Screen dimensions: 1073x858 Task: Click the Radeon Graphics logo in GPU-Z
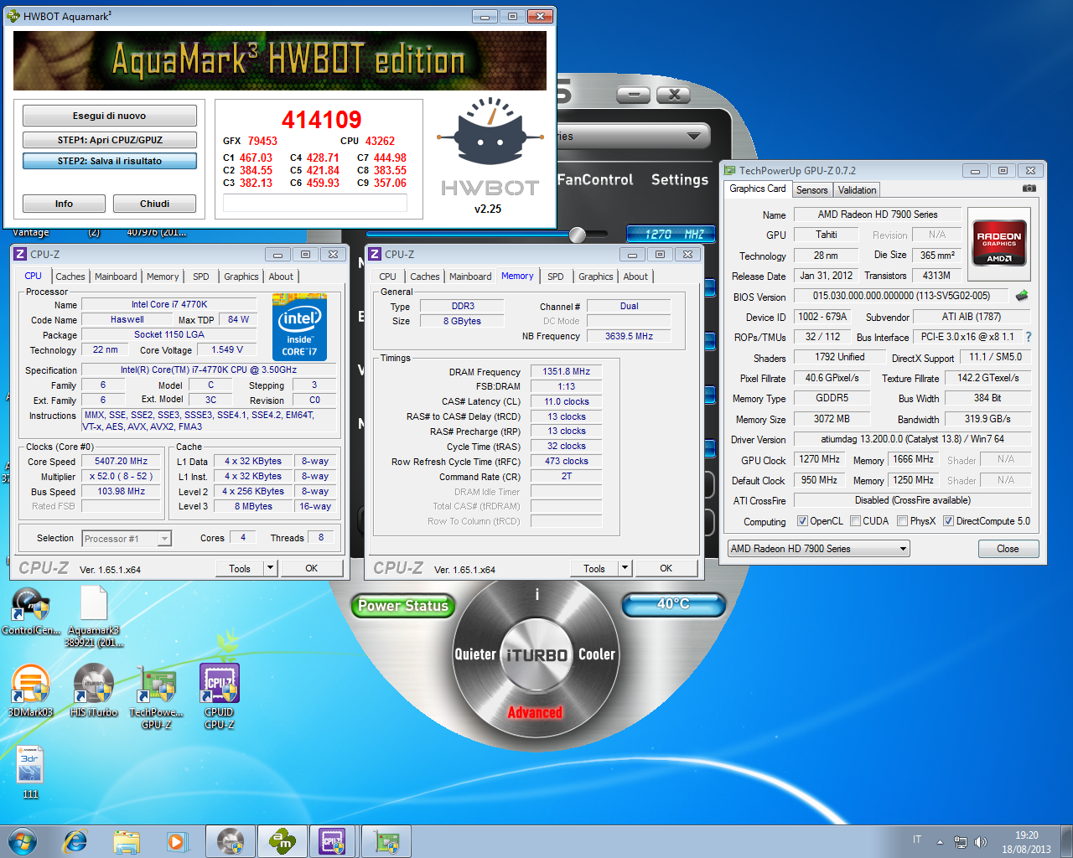coord(998,244)
